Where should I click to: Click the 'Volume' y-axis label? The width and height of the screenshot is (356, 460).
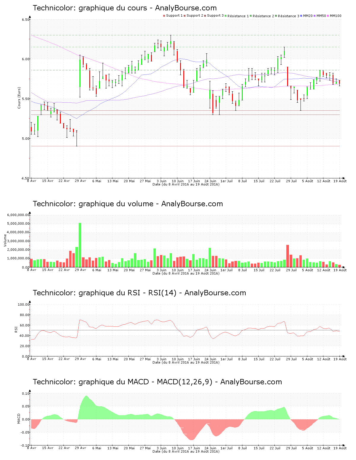tap(5, 240)
